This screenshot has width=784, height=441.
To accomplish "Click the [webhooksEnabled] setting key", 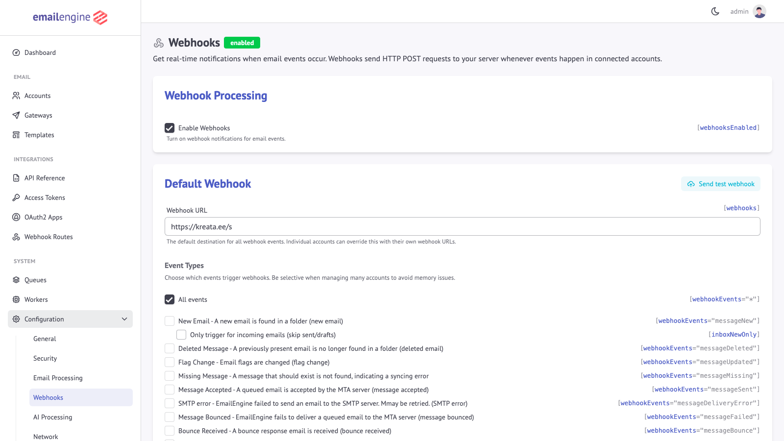I will (729, 127).
